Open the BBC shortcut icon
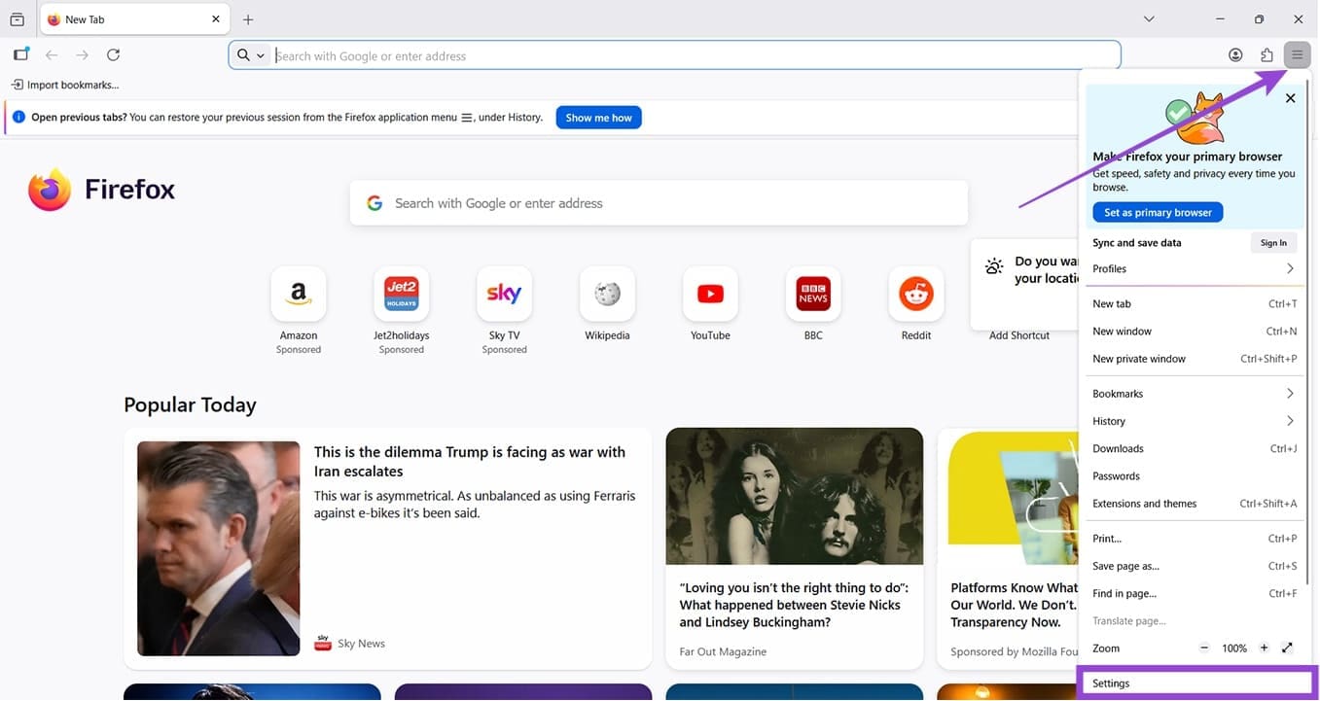1320x701 pixels. pyautogui.click(x=813, y=294)
